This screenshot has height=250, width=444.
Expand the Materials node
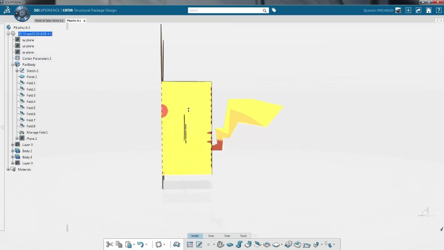[8, 169]
